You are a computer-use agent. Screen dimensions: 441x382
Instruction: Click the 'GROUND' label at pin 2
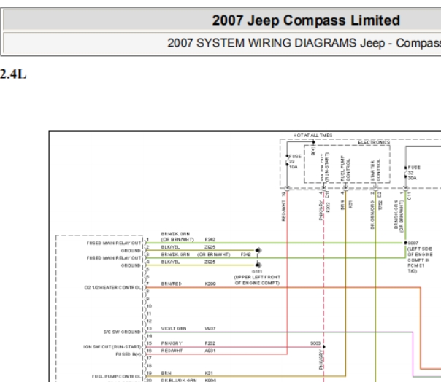tap(131, 251)
